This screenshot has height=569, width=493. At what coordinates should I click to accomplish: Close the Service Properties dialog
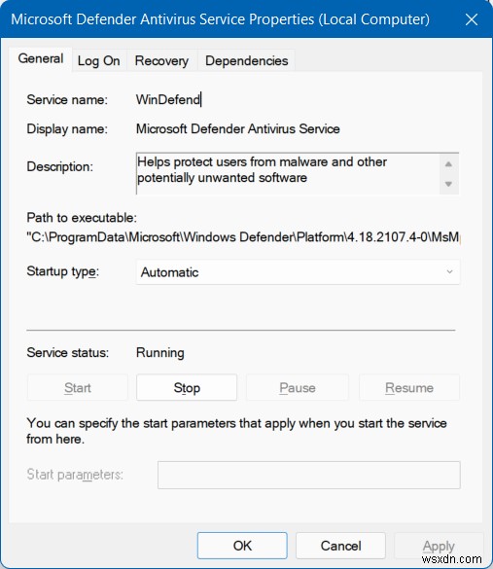click(472, 19)
